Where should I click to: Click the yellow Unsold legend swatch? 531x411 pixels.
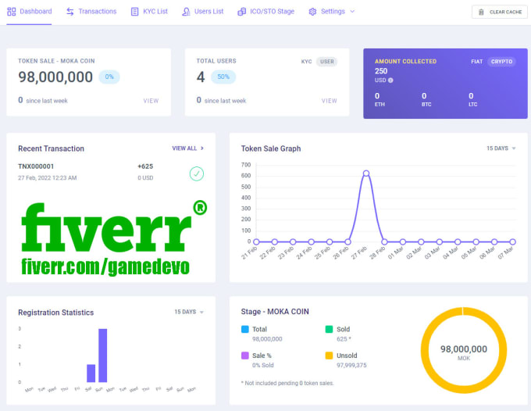329,356
